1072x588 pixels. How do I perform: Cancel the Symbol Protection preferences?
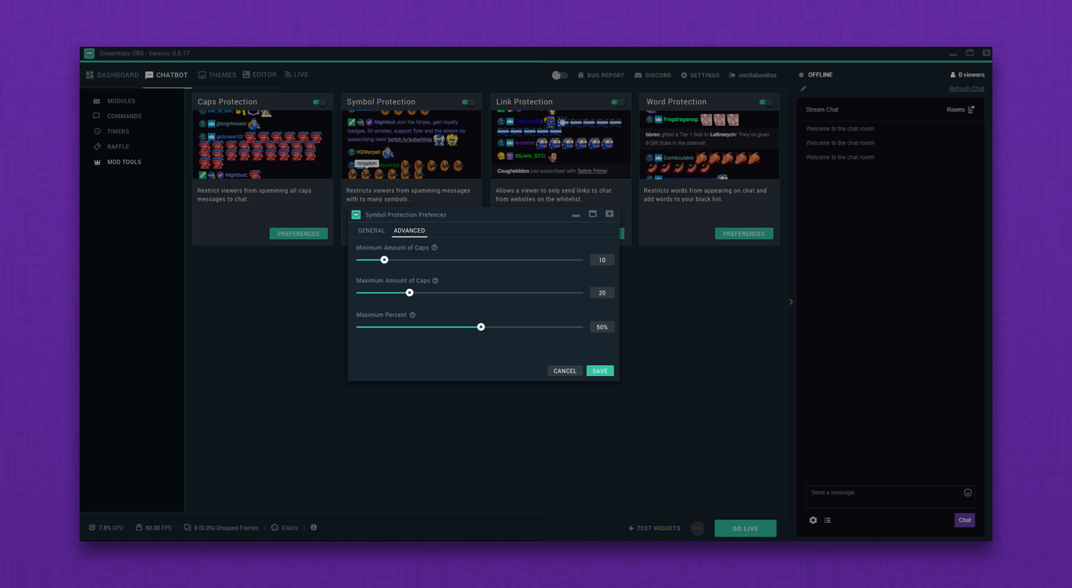565,371
